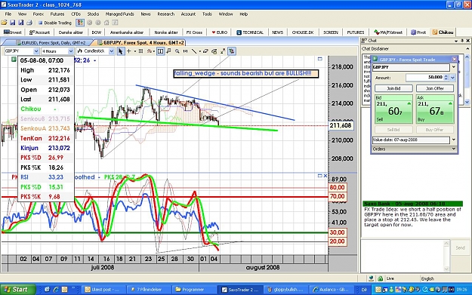This screenshot has height=295, width=472.
Task: Open the Value date dropdown
Action: (453, 140)
